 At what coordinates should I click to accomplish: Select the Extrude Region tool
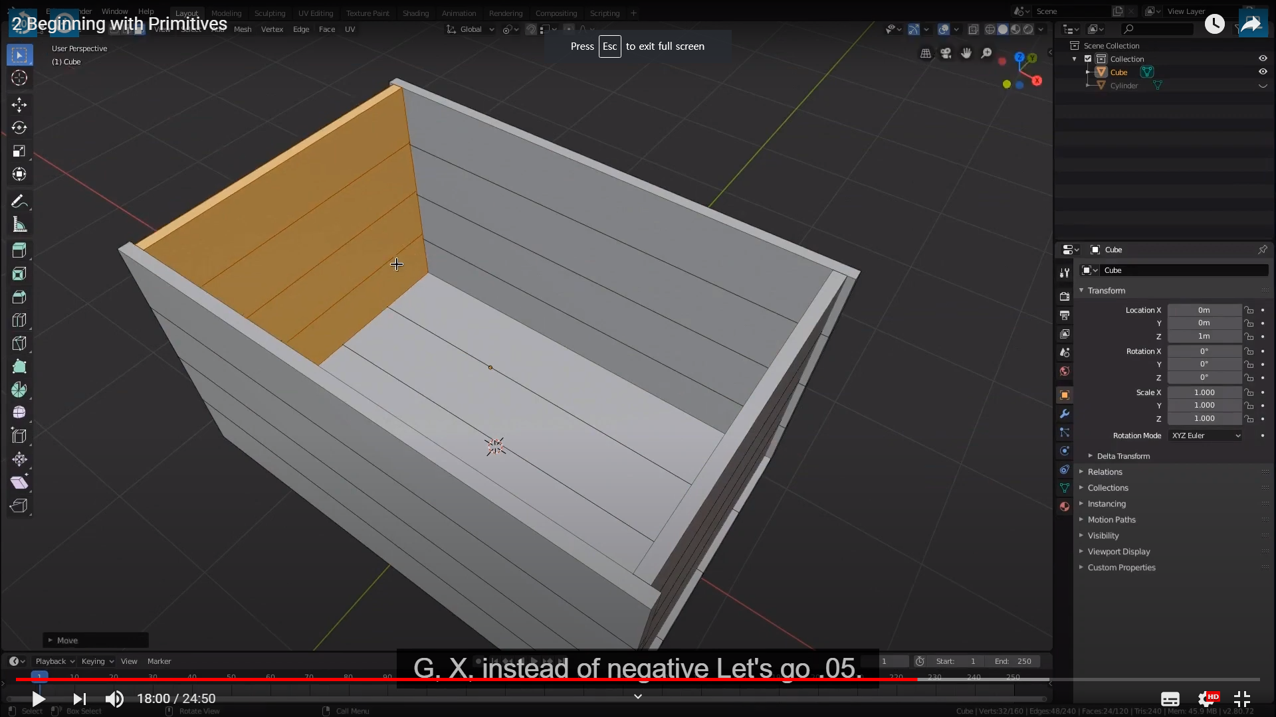point(19,250)
